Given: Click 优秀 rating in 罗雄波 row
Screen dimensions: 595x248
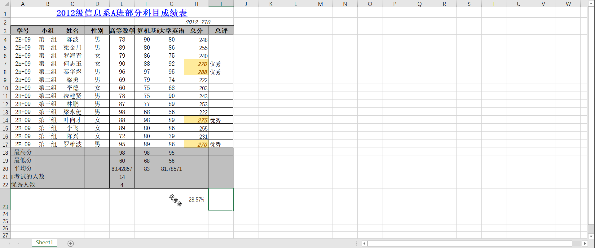Looking at the screenshot, I should tap(221, 144).
